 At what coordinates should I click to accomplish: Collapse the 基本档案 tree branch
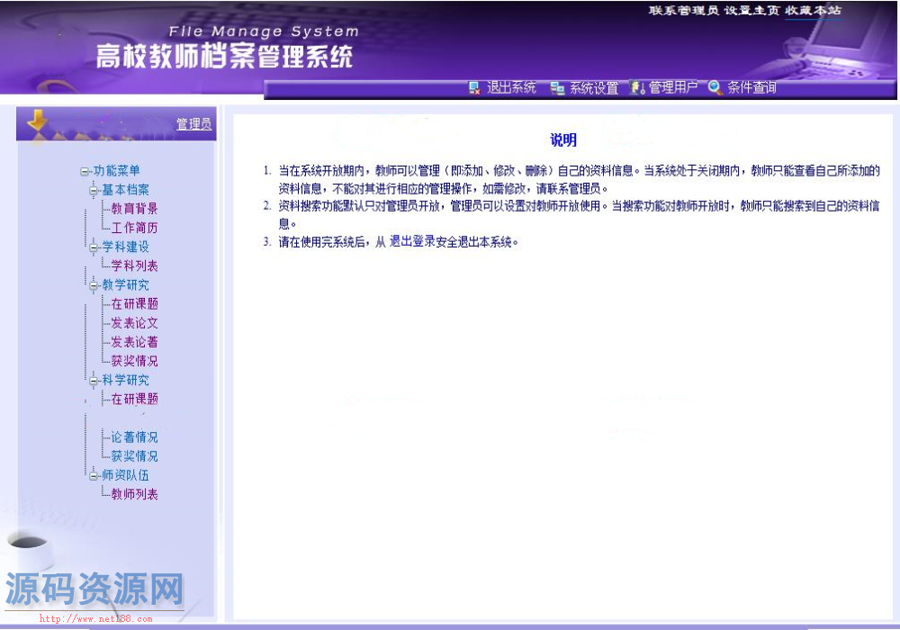[94, 190]
